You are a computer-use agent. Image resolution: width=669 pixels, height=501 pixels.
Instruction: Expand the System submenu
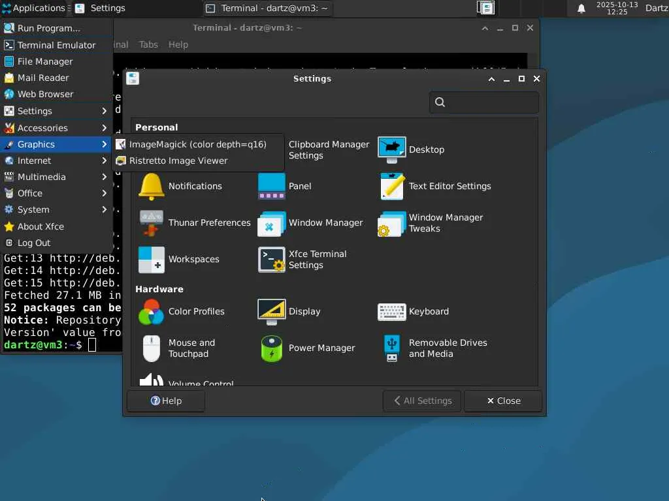pos(56,209)
